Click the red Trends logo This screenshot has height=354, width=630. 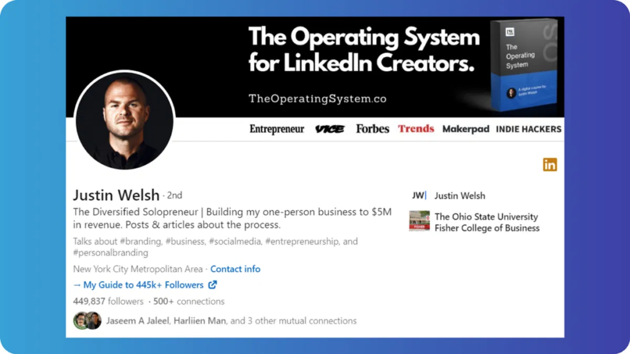[416, 128]
